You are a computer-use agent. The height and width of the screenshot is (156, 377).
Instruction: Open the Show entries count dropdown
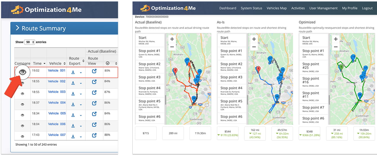pyautogui.click(x=30, y=42)
